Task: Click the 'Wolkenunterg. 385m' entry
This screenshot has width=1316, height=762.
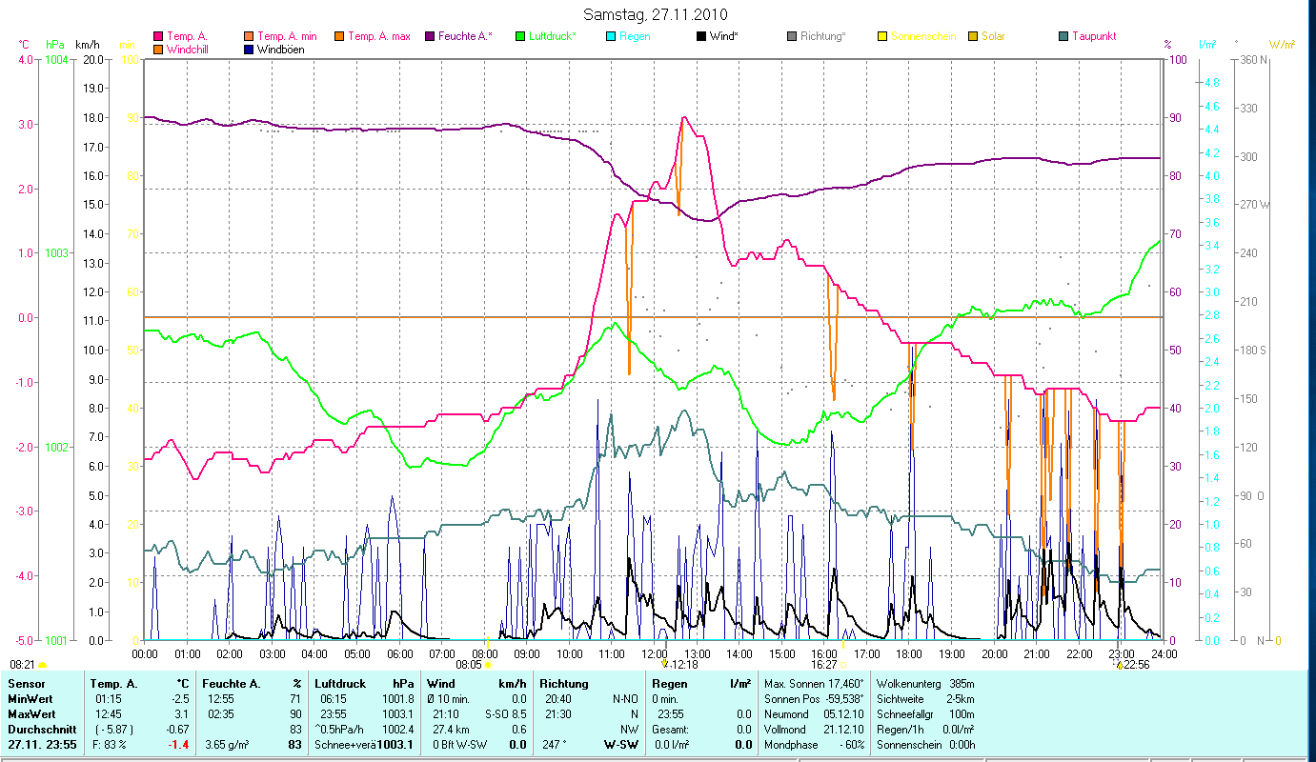Action: point(924,684)
